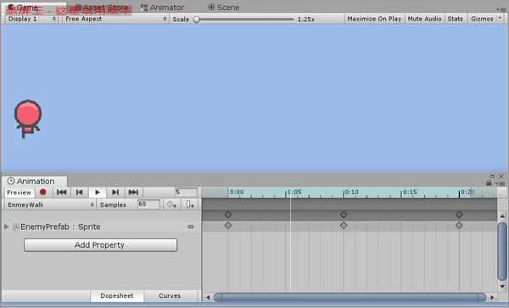Open the Animation panel options menu
This screenshot has width=509, height=308.
tap(501, 183)
